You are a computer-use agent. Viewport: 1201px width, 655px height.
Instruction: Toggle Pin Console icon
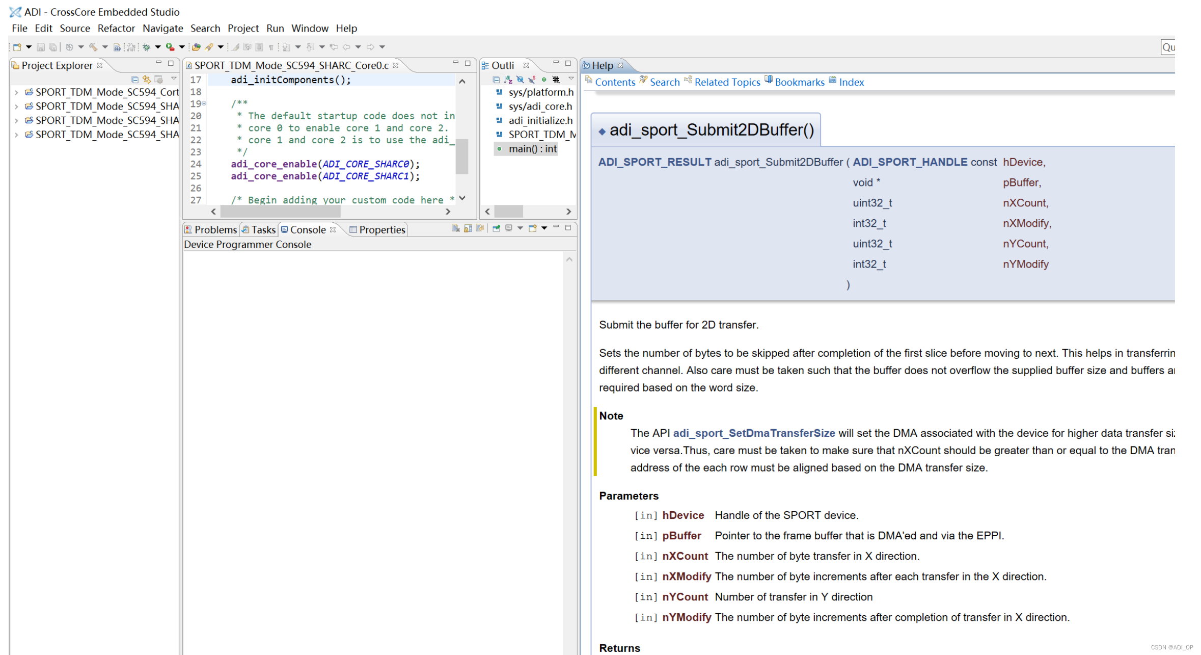496,228
